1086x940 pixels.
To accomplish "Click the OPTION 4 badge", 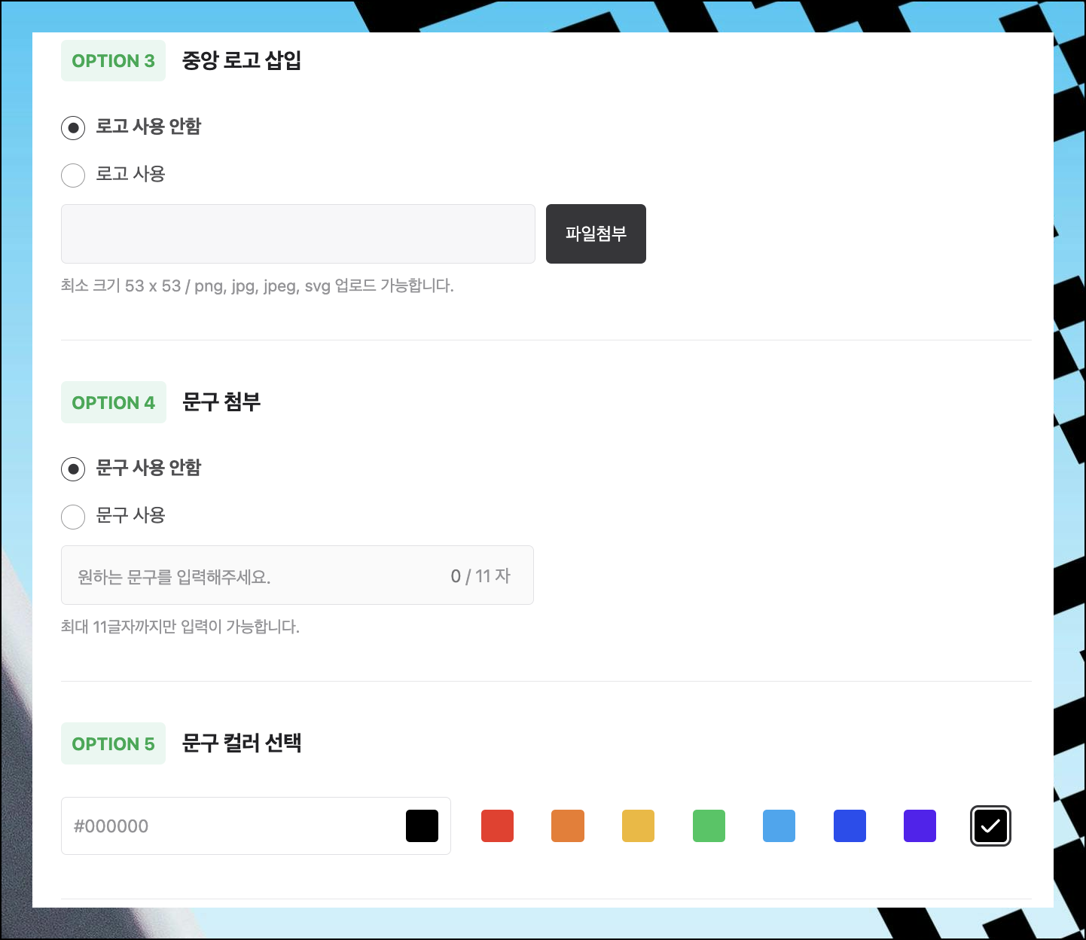I will pos(114,402).
